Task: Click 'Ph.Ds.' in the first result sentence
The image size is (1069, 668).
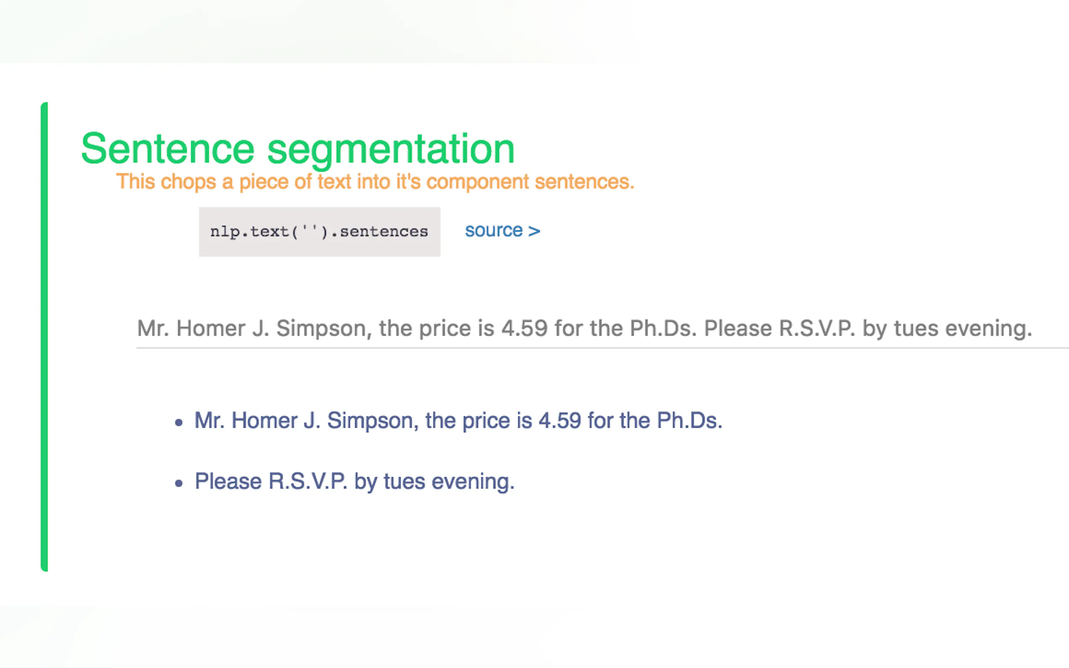Action: (689, 420)
